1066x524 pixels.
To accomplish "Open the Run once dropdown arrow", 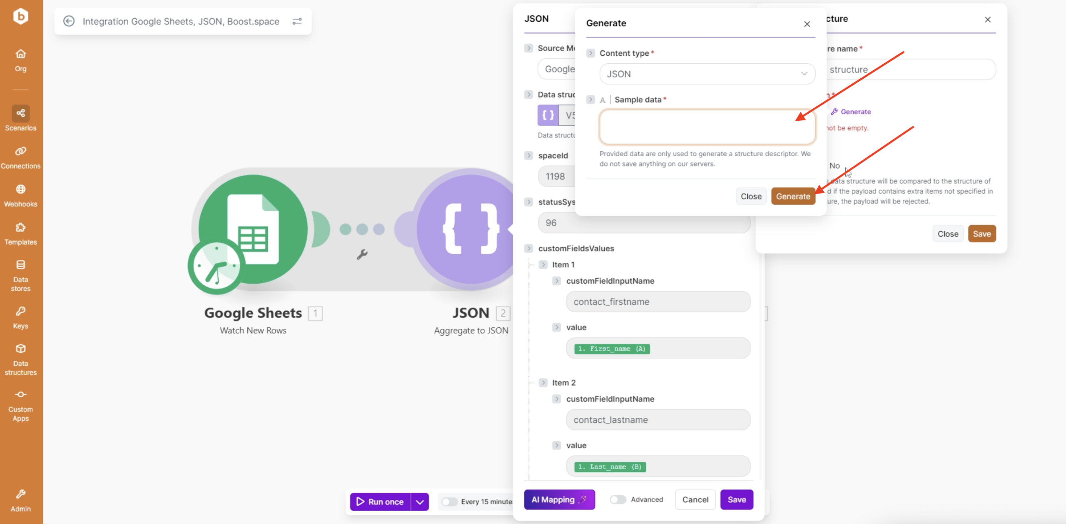I will coord(420,502).
